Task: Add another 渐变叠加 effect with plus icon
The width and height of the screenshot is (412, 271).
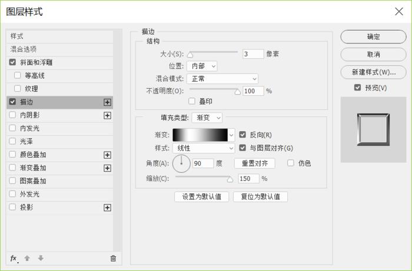Action: coord(107,168)
